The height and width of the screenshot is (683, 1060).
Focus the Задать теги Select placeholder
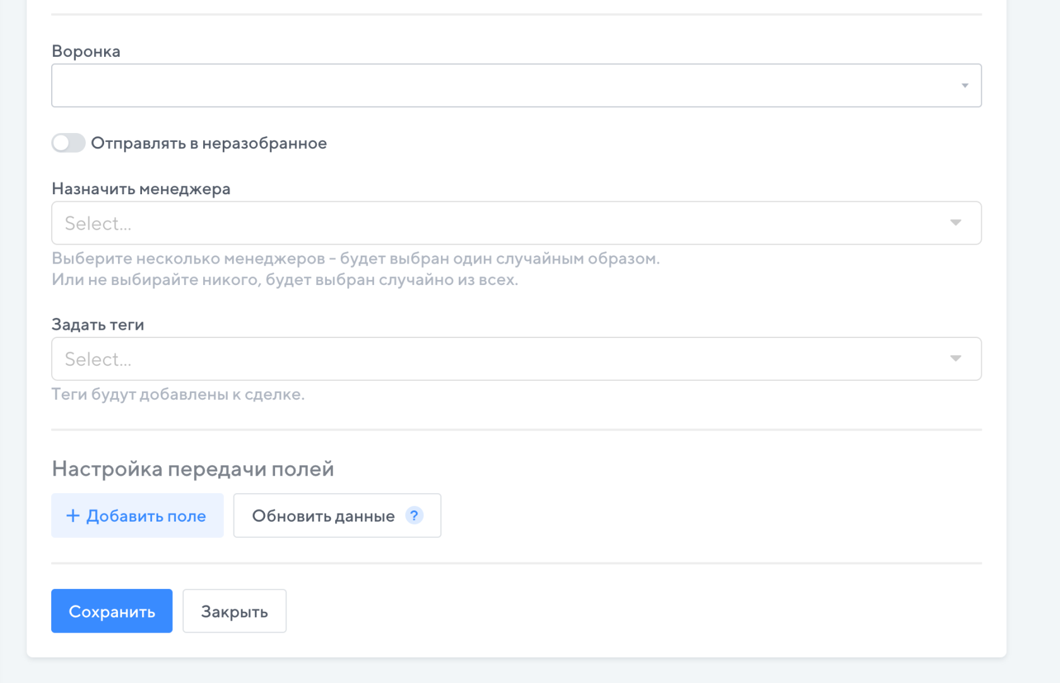[x=98, y=359]
